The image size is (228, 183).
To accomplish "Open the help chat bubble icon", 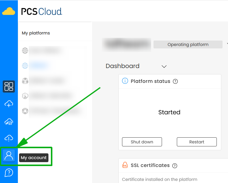I will pyautogui.click(x=9, y=172).
